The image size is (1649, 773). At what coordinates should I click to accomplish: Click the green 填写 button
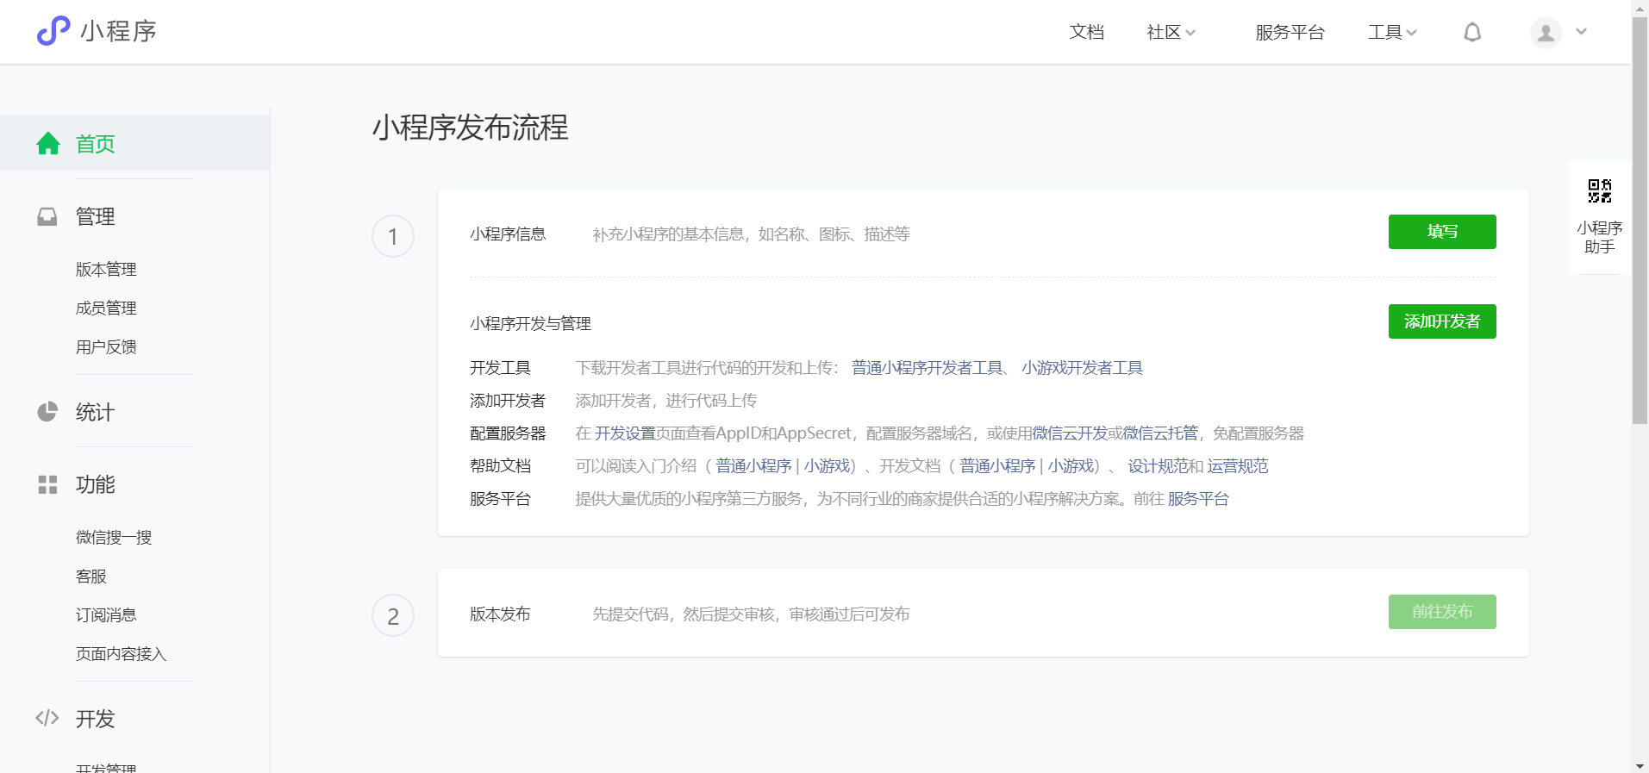[1442, 232]
